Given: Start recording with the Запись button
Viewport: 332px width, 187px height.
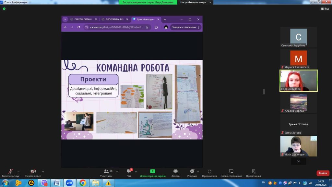Looking at the screenshot, I should point(175,173).
